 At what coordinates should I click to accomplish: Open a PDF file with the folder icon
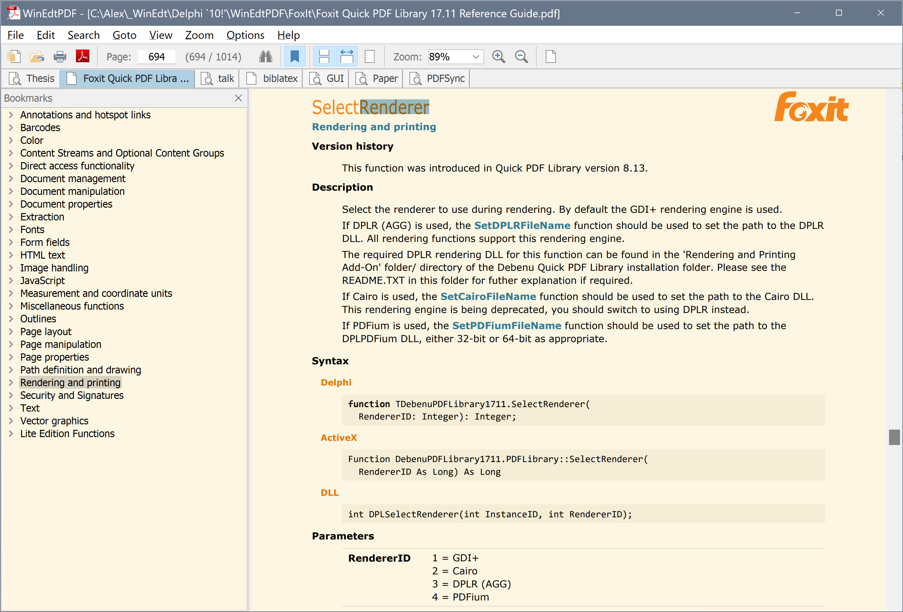click(37, 56)
